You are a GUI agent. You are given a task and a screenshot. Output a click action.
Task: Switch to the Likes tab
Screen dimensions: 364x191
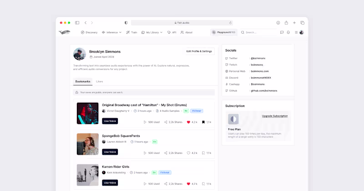99,81
